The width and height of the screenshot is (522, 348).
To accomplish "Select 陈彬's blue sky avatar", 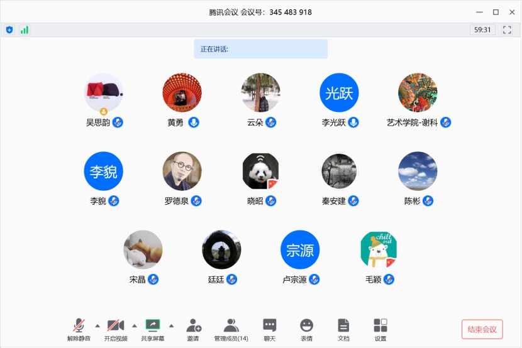I will [x=418, y=171].
